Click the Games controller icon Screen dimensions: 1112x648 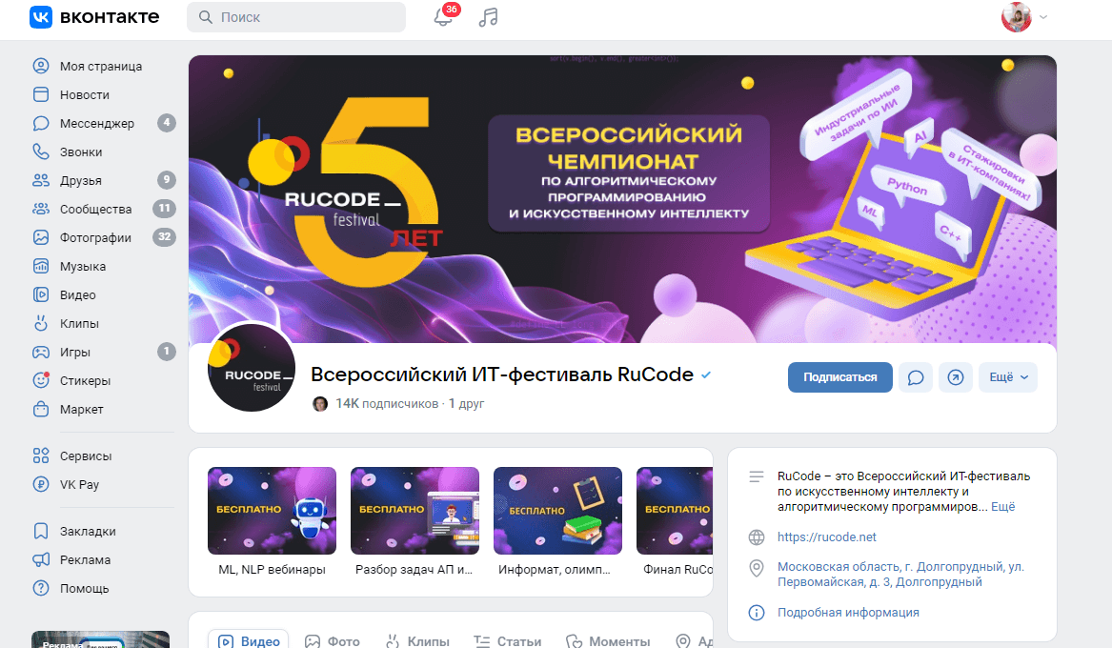(x=41, y=352)
